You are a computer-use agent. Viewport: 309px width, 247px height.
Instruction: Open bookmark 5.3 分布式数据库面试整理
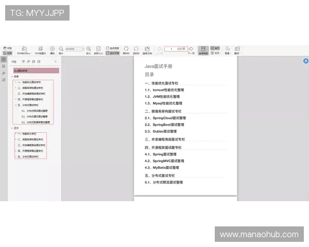pos(36,122)
